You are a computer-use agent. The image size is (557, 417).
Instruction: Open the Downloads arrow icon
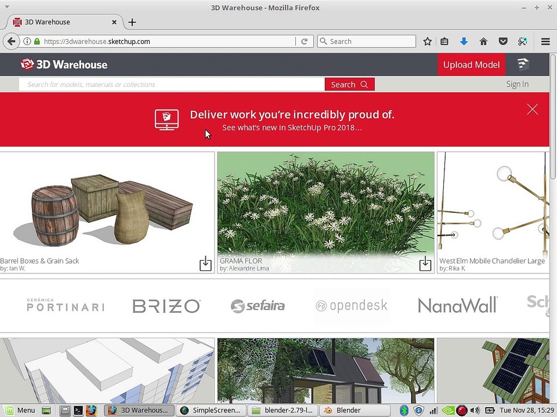464,42
